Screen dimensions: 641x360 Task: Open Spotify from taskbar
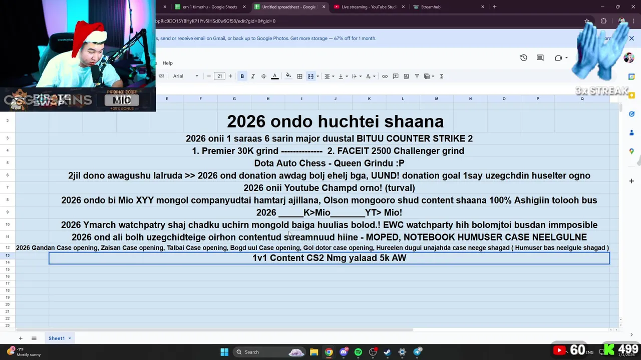pos(358,352)
